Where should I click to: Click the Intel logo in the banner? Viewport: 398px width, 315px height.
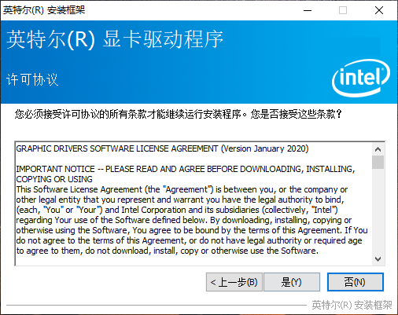pos(361,78)
